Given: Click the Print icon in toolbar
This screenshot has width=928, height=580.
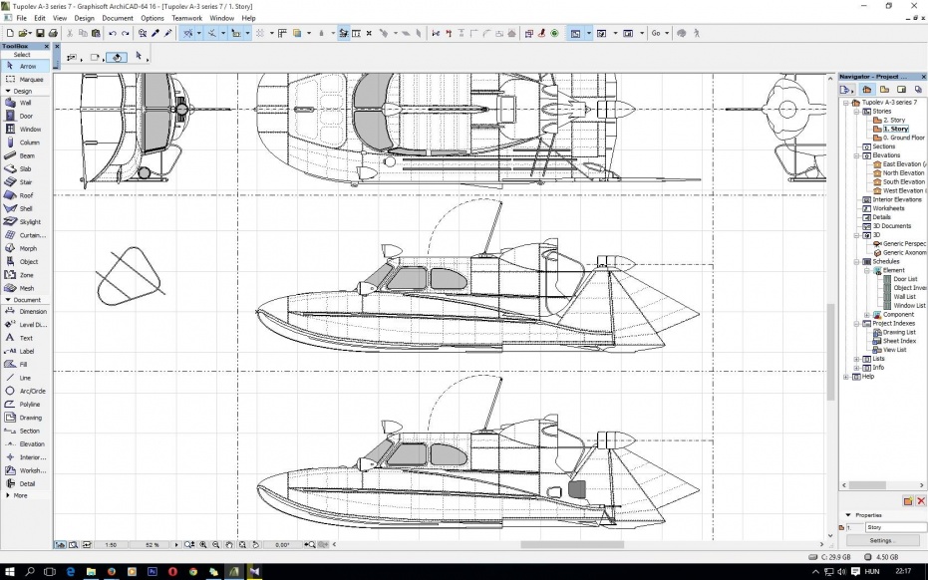Looking at the screenshot, I should click(x=52, y=33).
